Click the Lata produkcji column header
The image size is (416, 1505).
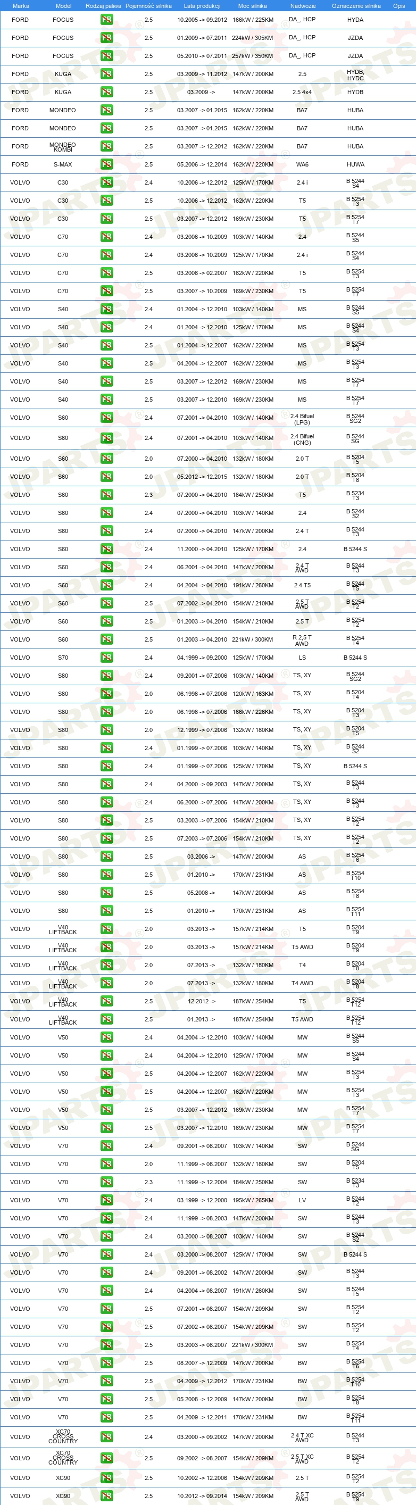(x=202, y=6)
